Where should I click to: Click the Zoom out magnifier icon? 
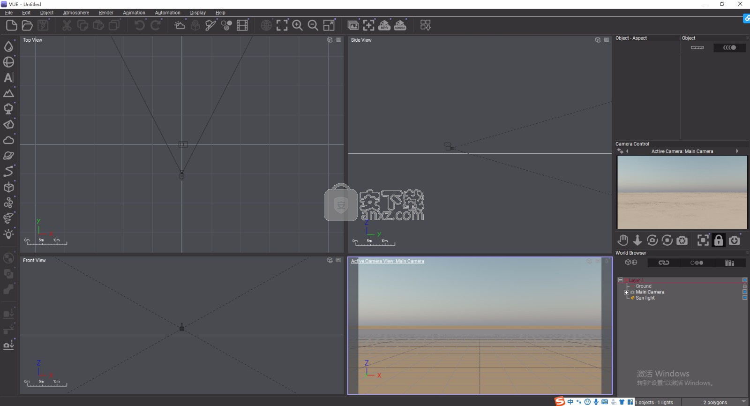(313, 25)
